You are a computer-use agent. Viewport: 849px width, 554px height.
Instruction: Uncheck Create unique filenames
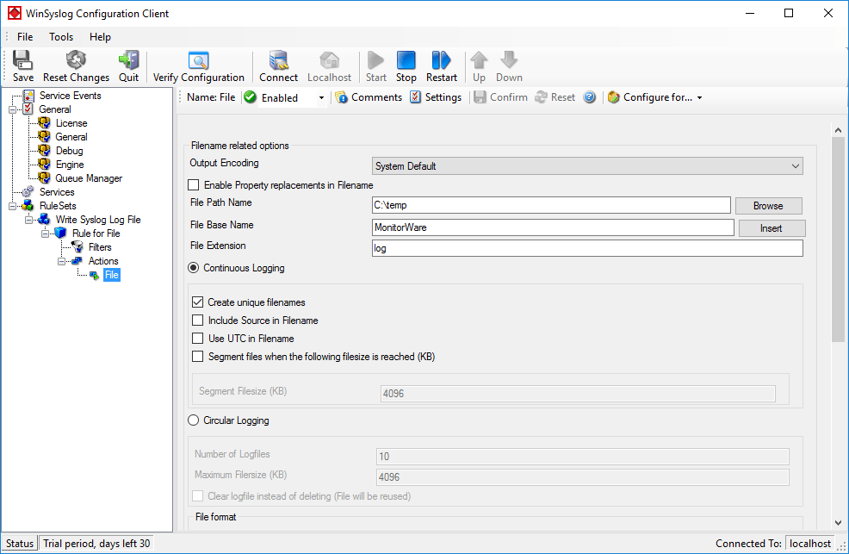coord(198,302)
